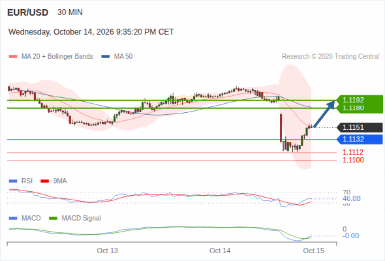Click the red MA 20 legend swatch
The image size is (385, 261).
[x=13, y=57]
